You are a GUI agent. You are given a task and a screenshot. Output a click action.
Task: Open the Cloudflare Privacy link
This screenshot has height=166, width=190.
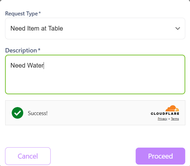click(x=162, y=119)
